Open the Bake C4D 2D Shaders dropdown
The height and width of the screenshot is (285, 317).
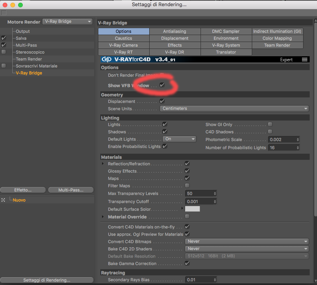pyautogui.click(x=247, y=249)
